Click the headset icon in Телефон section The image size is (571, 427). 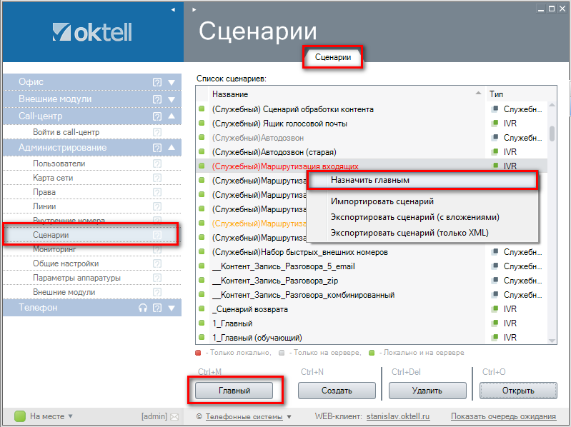[x=143, y=308]
